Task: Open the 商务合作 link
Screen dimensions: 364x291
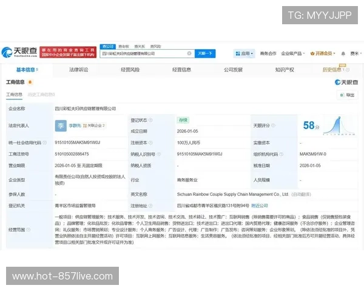Action: pos(268,53)
